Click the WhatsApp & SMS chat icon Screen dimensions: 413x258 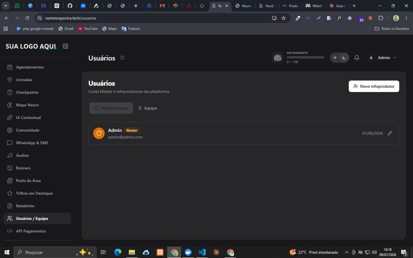tap(10, 143)
